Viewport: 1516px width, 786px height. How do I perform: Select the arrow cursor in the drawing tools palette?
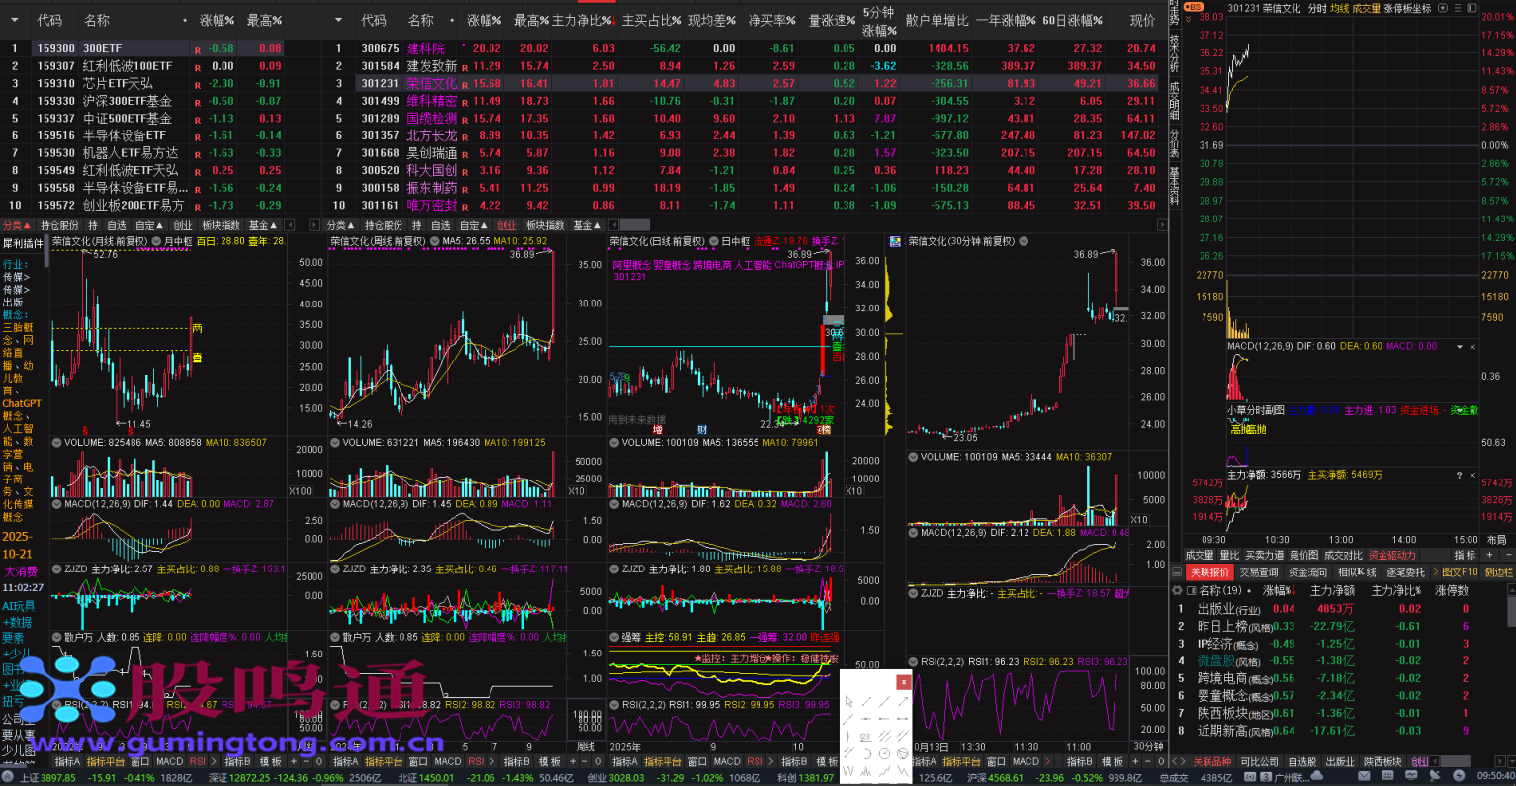click(x=848, y=701)
